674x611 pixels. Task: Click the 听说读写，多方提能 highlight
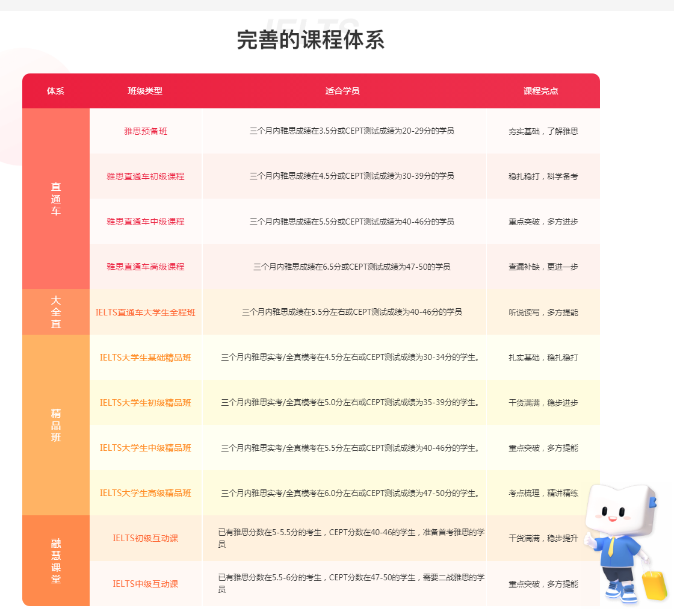543,312
